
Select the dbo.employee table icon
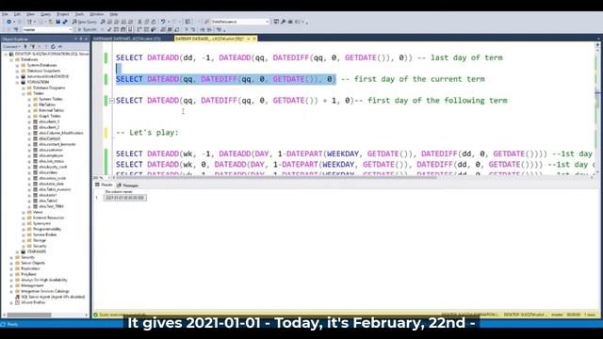(35, 155)
